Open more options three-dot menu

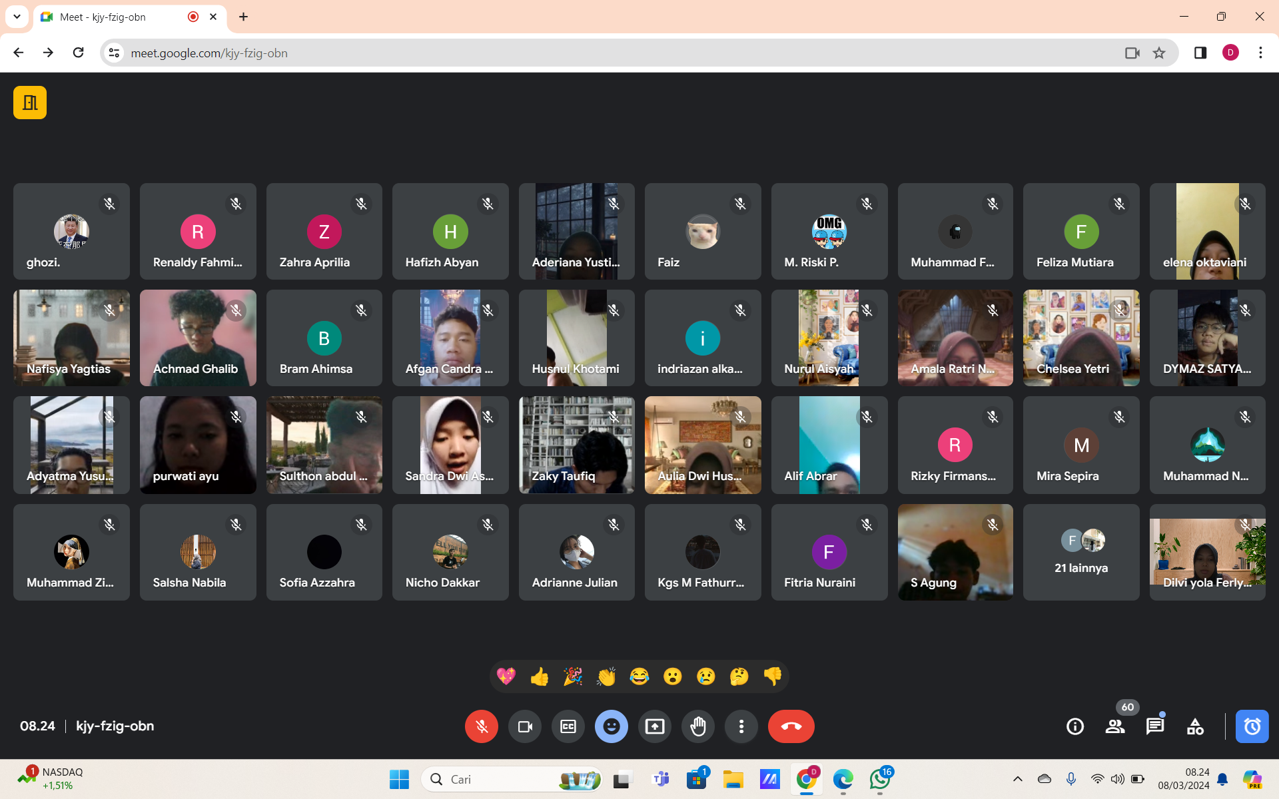point(741,726)
